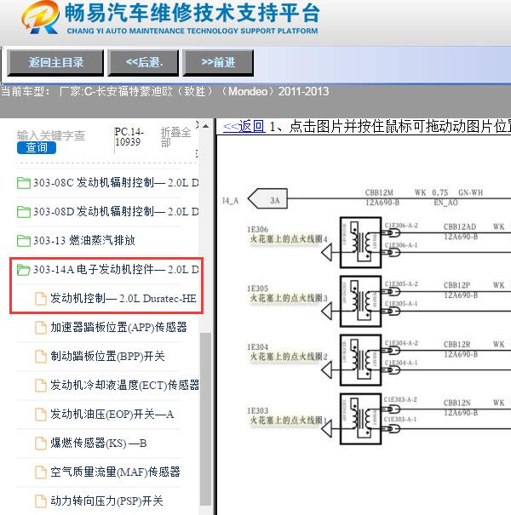Open folder icon for 303-08D 发动机辐射控制

pyautogui.click(x=23, y=212)
